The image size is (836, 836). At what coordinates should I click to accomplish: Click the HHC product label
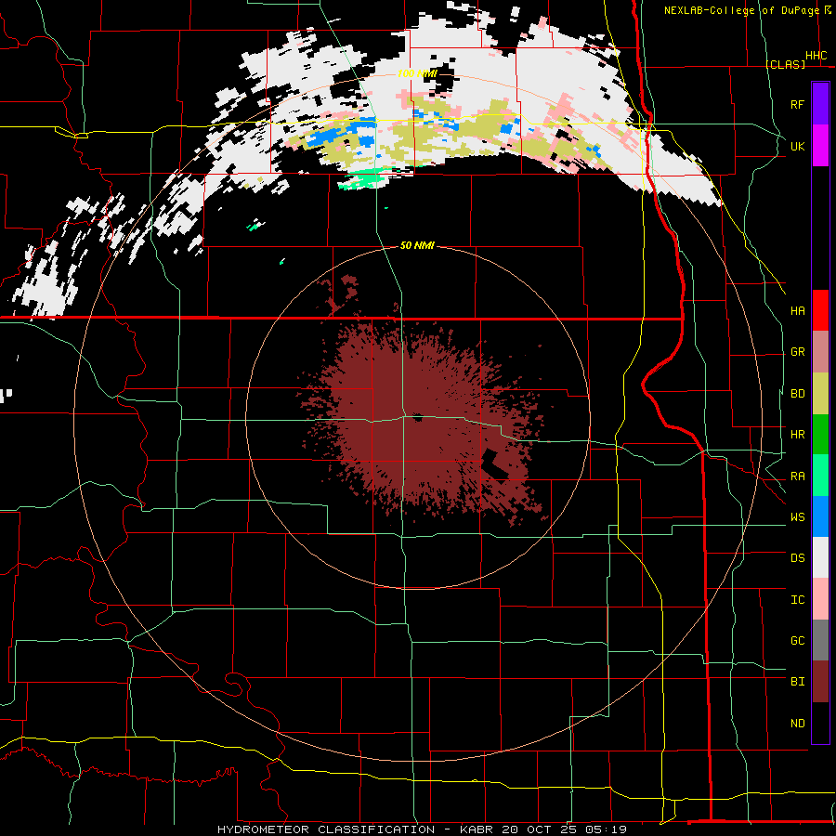coord(816,56)
